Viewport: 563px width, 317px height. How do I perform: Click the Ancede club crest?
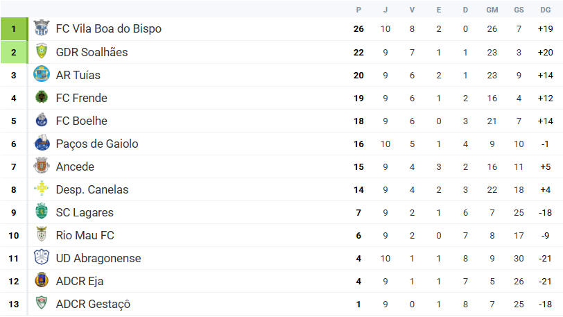point(42,166)
